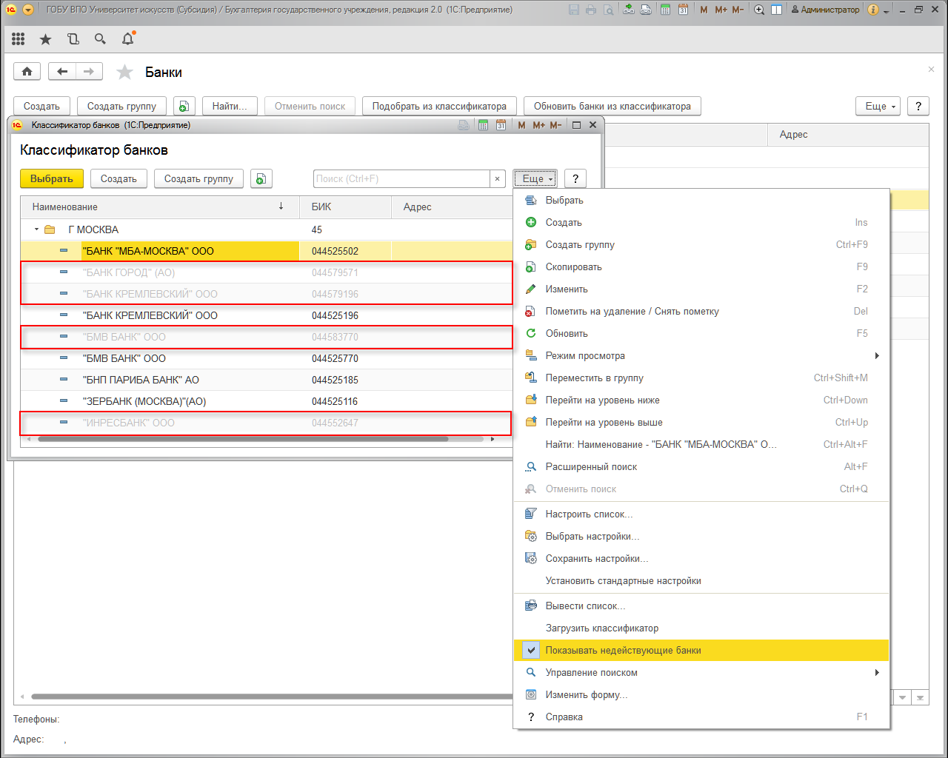
Task: Click Создать in classifier window
Action: (118, 178)
